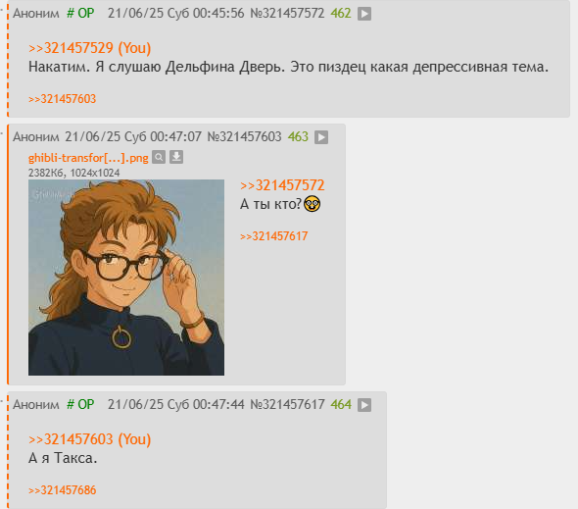Follow quote link >>321457572 in post 463
Viewport: 578px width, 509px height.
pos(282,185)
